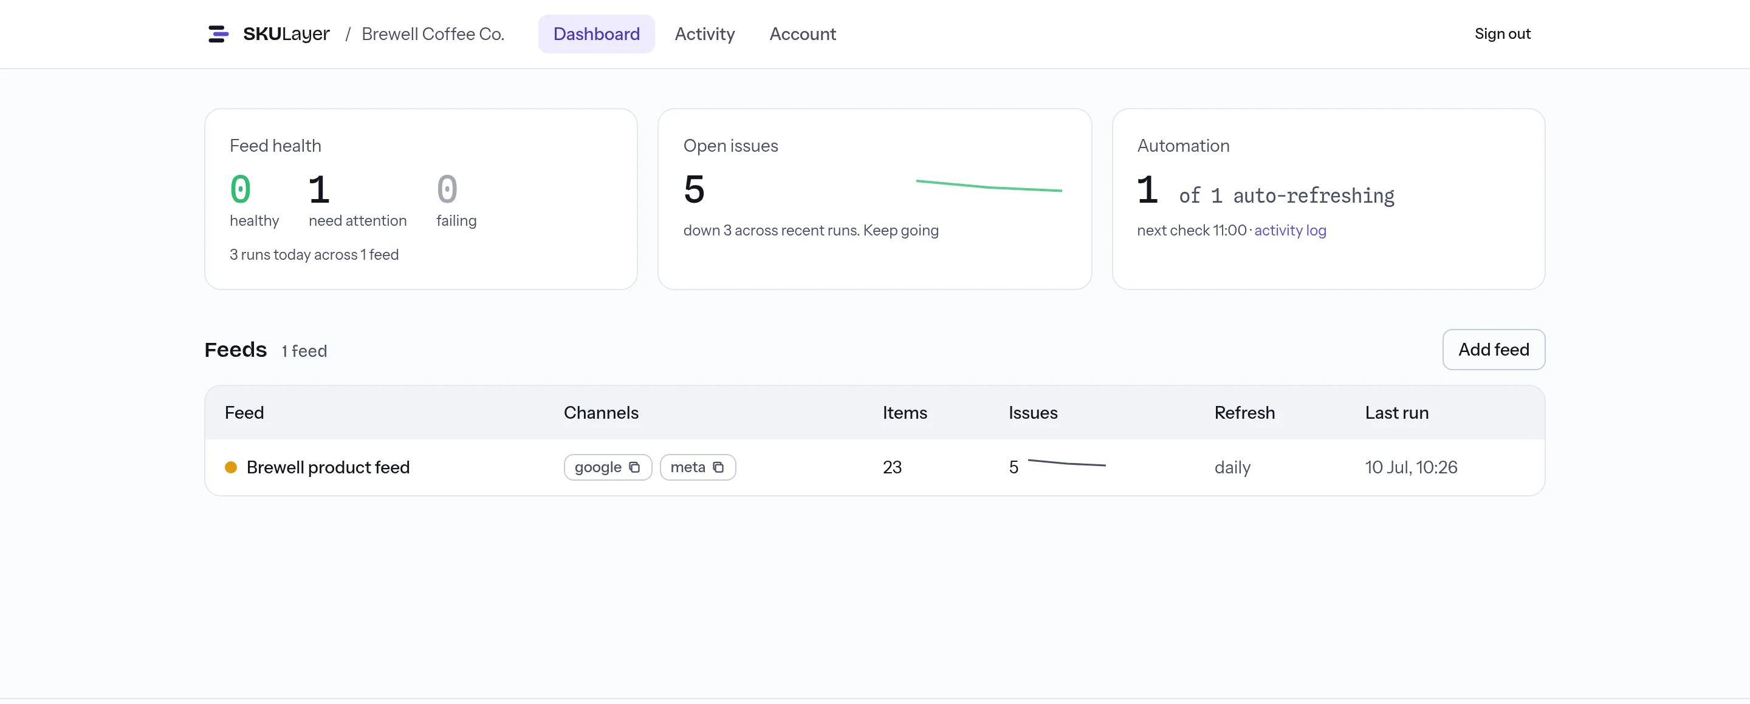The width and height of the screenshot is (1750, 704).
Task: Click the Channels column header
Action: (600, 413)
